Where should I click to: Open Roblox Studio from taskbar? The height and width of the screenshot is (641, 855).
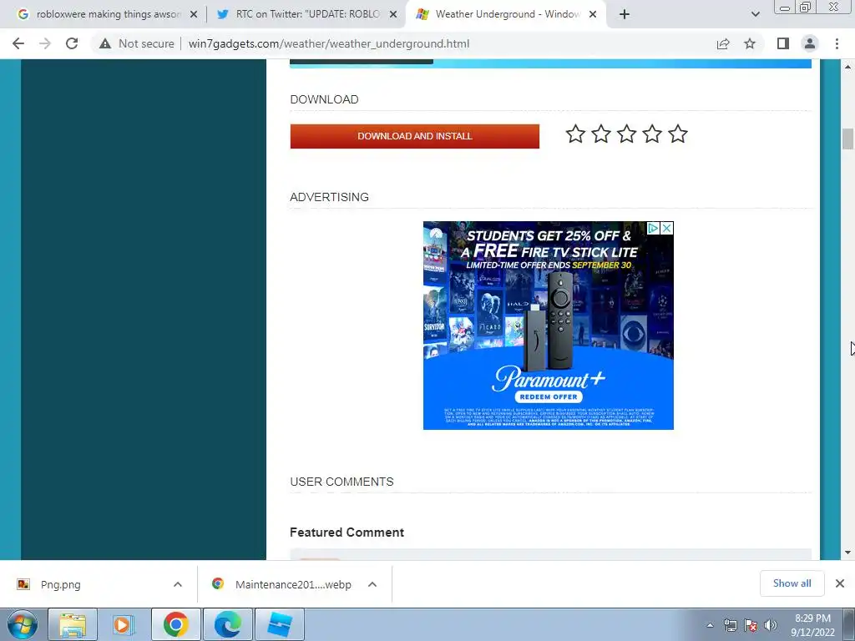click(279, 624)
